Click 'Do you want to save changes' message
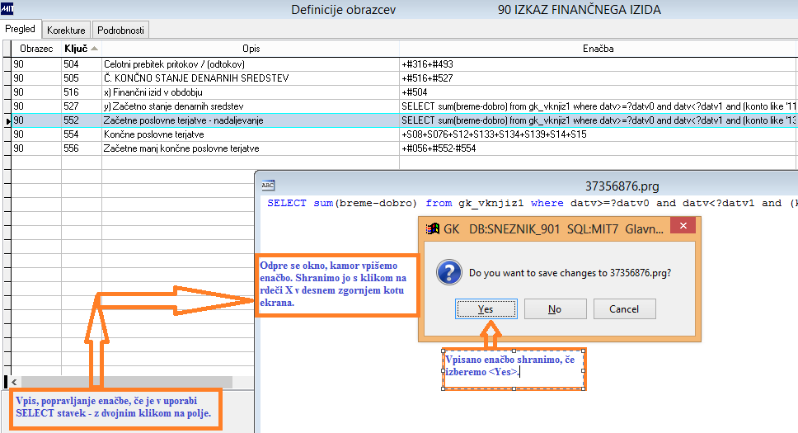 (570, 272)
